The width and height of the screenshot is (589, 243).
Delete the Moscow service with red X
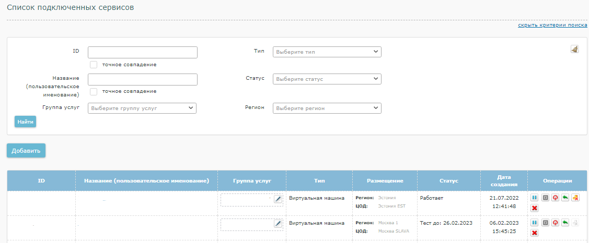[x=534, y=233]
